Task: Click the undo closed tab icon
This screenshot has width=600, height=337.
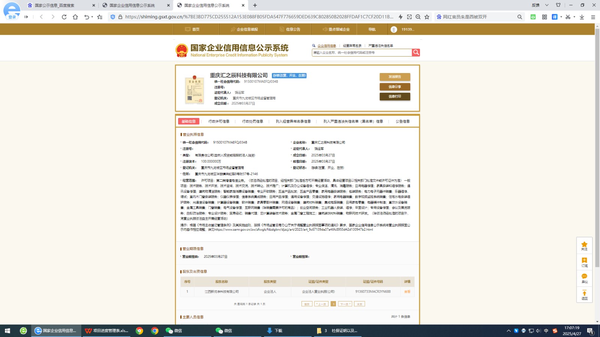Action: point(87,17)
